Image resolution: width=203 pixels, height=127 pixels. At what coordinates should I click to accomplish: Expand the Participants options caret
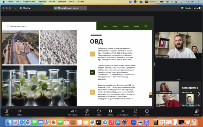tap(79, 111)
